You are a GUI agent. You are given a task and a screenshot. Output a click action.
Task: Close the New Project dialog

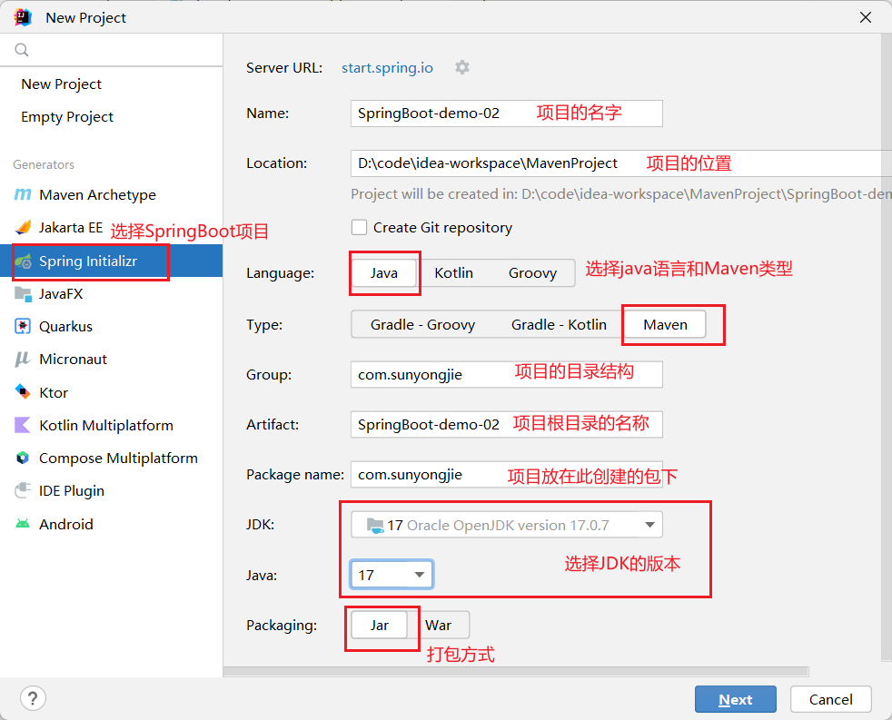(x=866, y=17)
